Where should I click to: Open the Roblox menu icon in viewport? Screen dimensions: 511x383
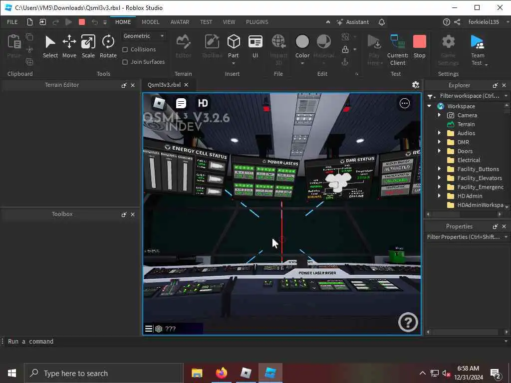[159, 103]
